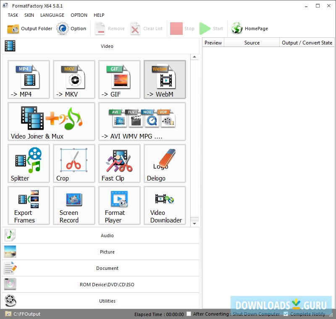Viewport: 336px width, 319px height.
Task: Open the Splitter tool
Action: click(29, 163)
